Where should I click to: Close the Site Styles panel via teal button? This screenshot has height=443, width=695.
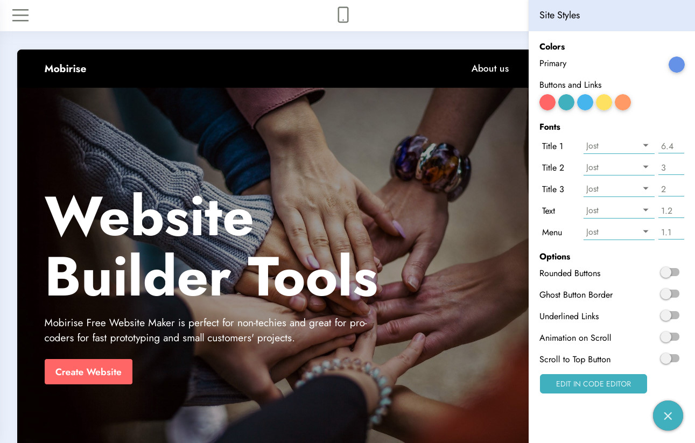coord(668,416)
